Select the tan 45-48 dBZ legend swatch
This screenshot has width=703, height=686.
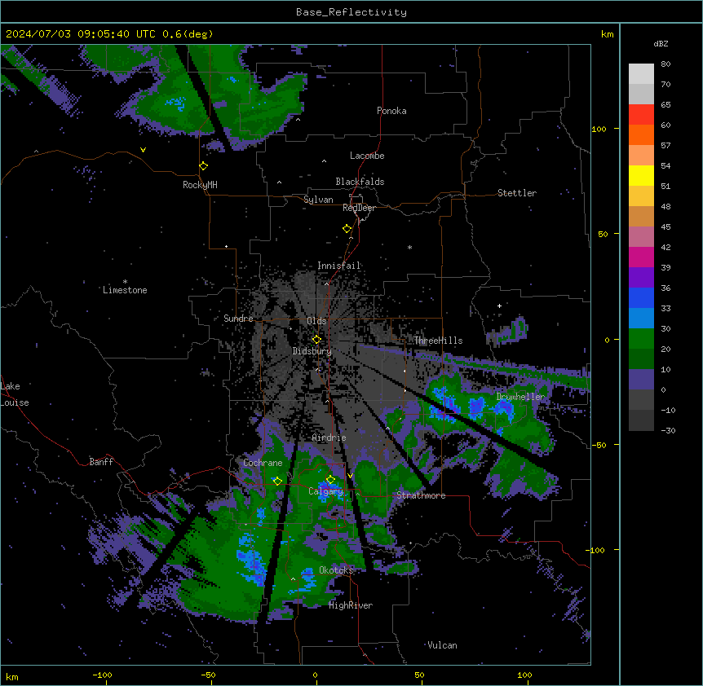(641, 216)
